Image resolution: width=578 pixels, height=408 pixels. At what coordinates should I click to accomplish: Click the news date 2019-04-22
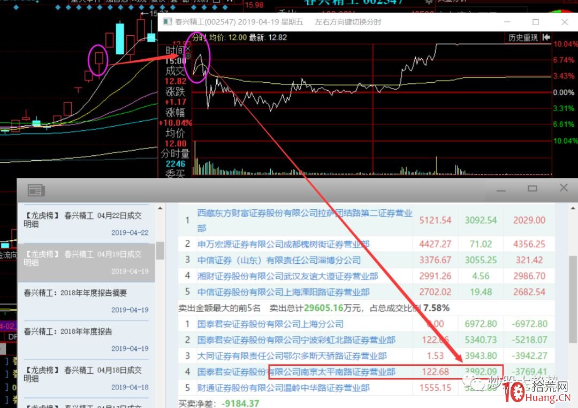click(x=130, y=232)
